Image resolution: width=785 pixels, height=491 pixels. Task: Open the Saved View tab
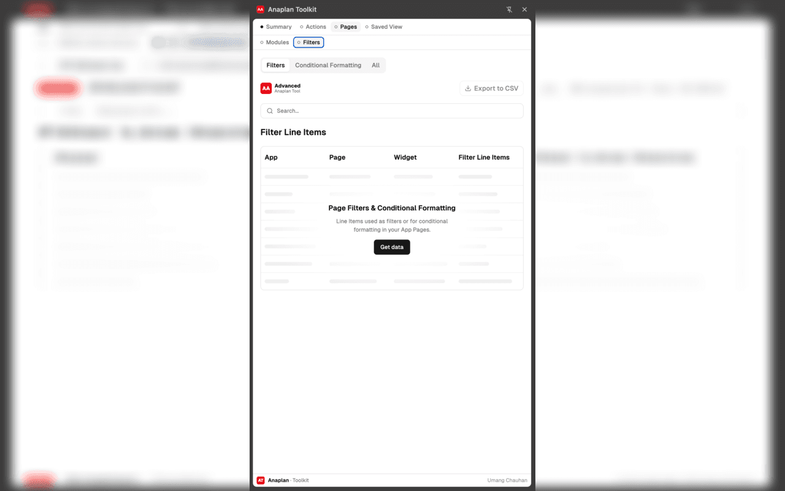[x=384, y=27]
